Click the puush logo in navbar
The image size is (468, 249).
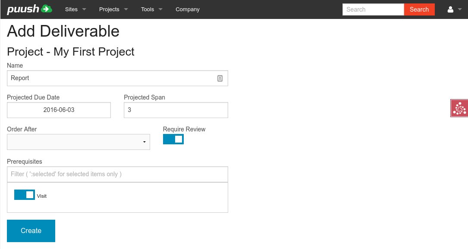29,9
